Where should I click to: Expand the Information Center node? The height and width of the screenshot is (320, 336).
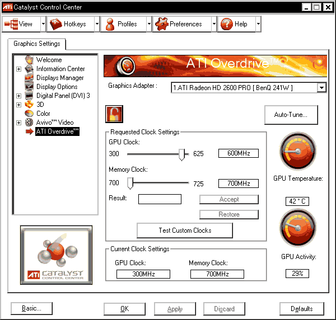pos(19,69)
